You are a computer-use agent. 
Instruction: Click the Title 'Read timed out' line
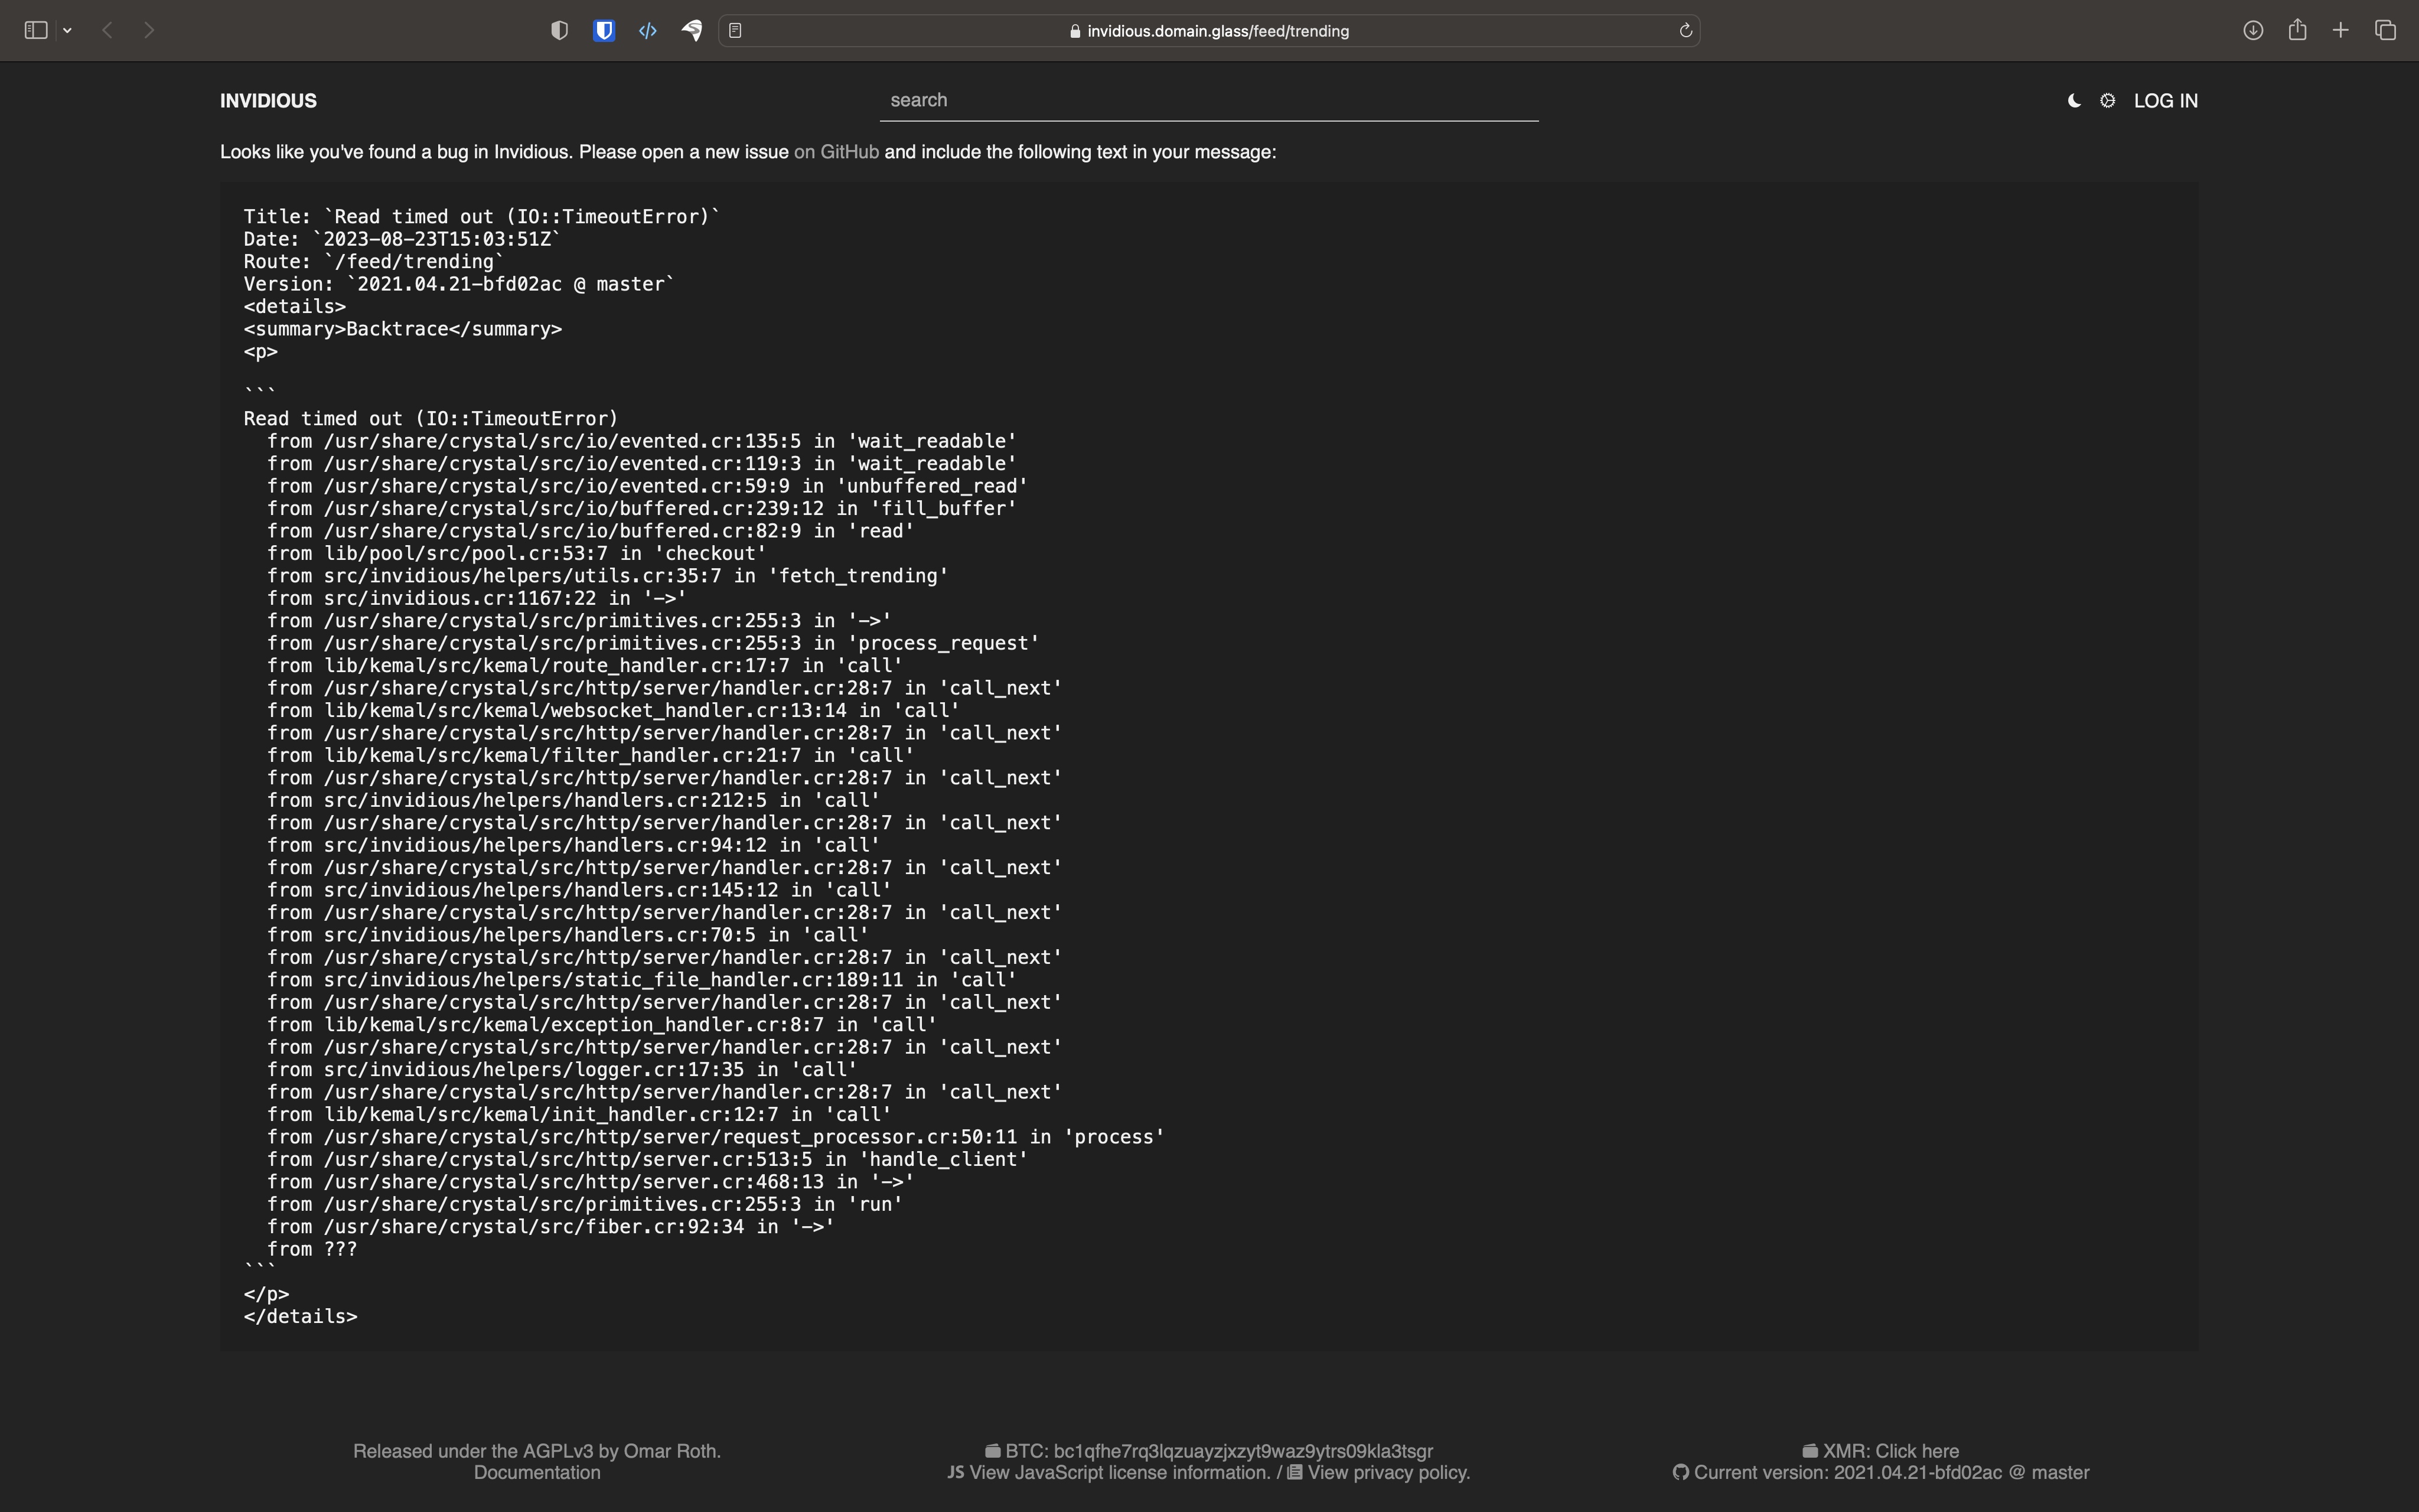482,217
